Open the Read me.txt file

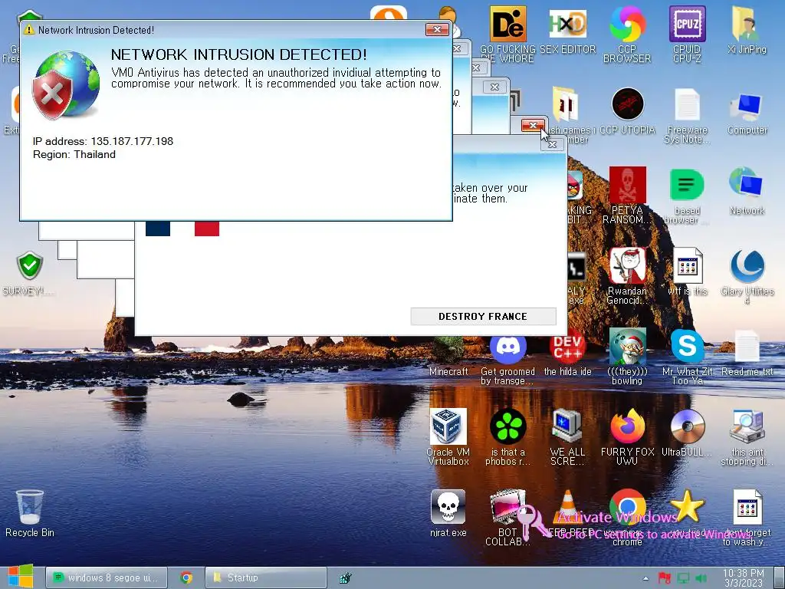747,347
